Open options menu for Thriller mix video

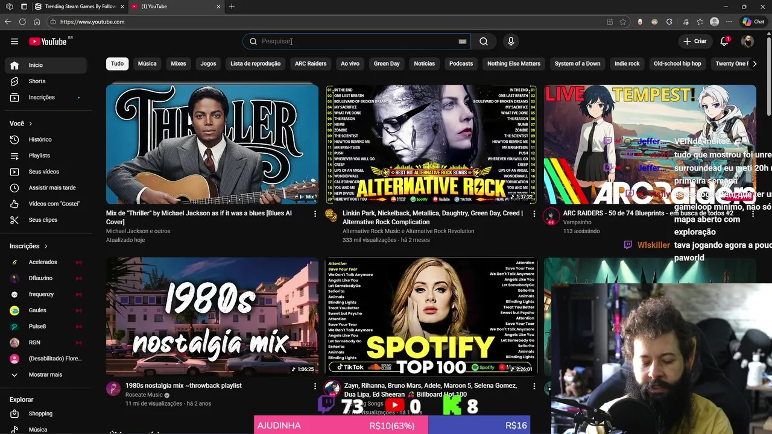[315, 214]
